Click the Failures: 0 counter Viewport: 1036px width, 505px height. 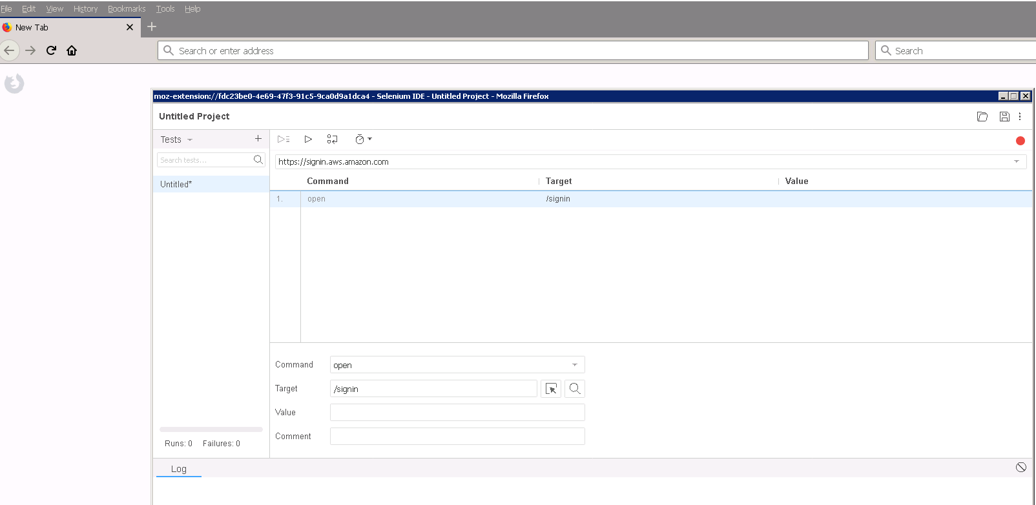pyautogui.click(x=222, y=444)
